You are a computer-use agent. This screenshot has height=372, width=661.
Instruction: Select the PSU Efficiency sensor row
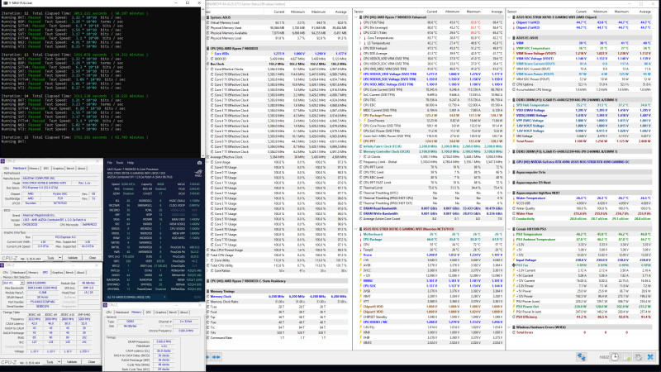[x=582, y=317]
